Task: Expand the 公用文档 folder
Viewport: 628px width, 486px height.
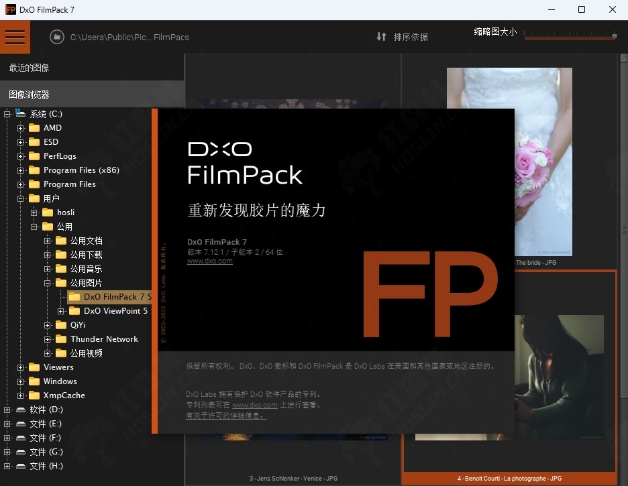Action: [x=47, y=241]
